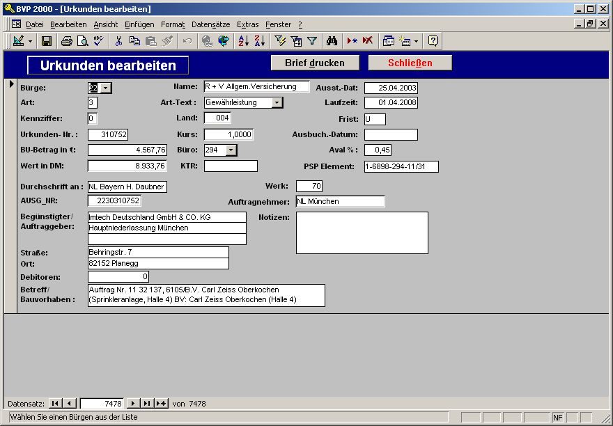The width and height of the screenshot is (613, 426).
Task: Click the new record navigation button
Action: point(161,403)
